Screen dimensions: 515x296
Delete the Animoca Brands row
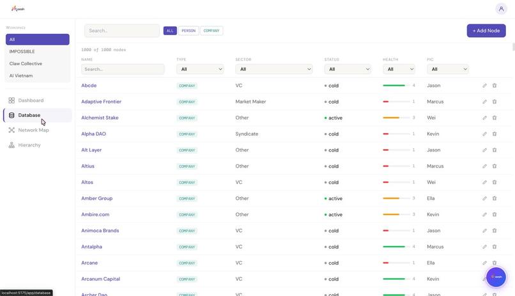pyautogui.click(x=495, y=230)
